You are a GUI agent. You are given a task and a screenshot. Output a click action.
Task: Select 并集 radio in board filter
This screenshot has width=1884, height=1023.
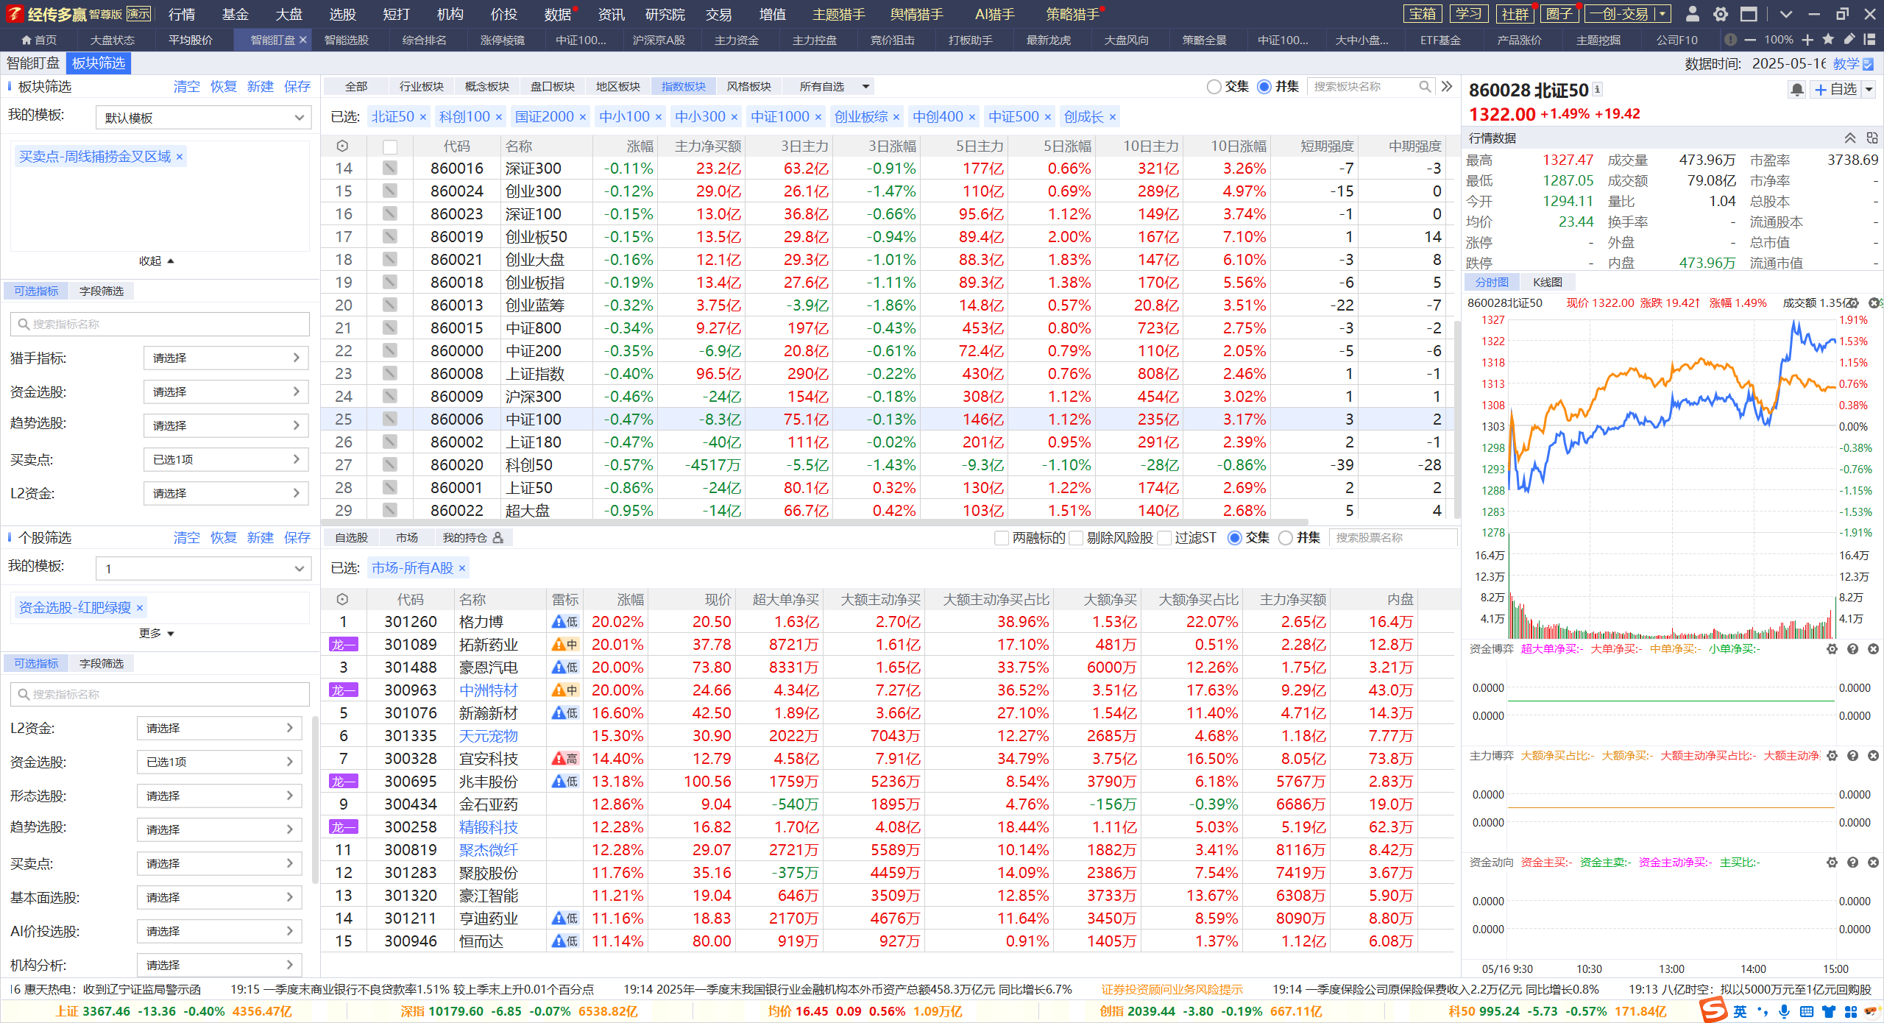pos(1264,87)
